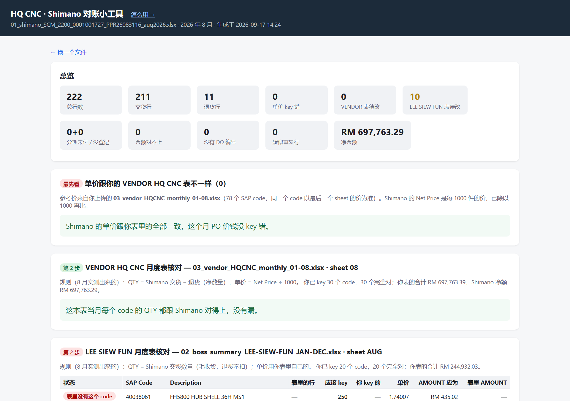
Task: Click the LEE SIEW FUN 月度表核对 heading
Action: click(x=234, y=352)
